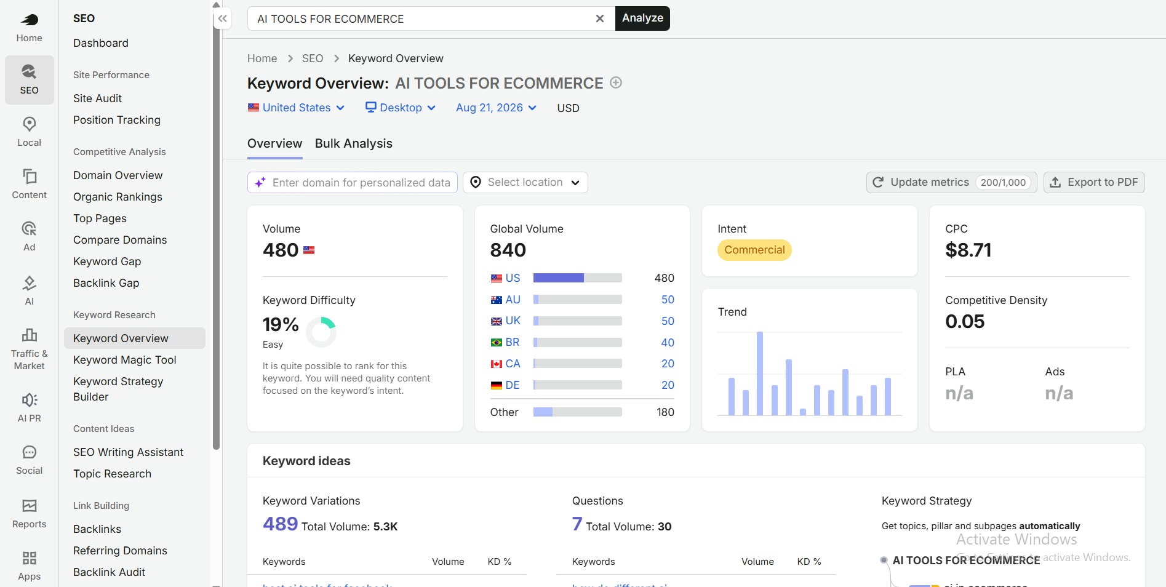The height and width of the screenshot is (587, 1166).
Task: Open the United States country dropdown
Action: point(296,108)
